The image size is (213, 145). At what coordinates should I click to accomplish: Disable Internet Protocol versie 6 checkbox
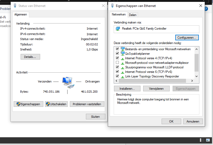[x=117, y=72]
